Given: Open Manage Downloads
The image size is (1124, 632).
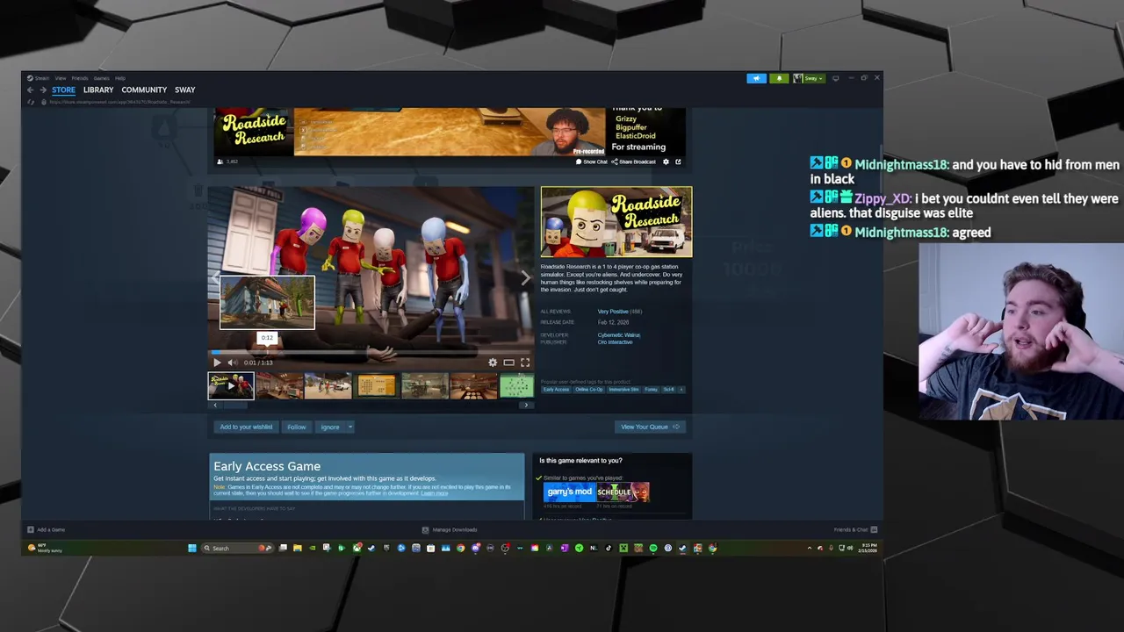Looking at the screenshot, I should 450,529.
